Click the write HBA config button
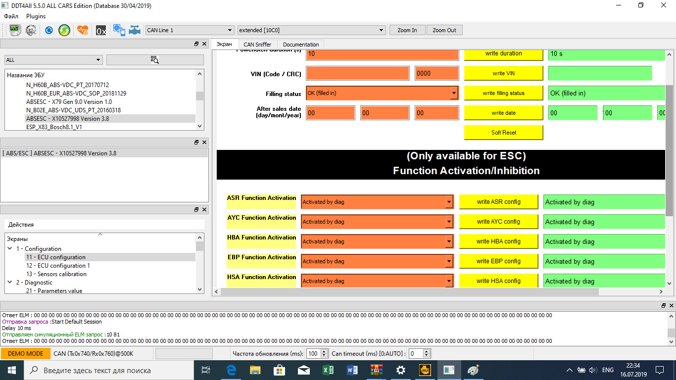Screen dimensions: 676x380 tap(498, 241)
